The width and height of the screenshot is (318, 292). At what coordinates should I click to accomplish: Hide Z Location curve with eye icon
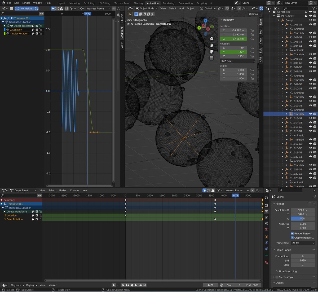click(8, 30)
